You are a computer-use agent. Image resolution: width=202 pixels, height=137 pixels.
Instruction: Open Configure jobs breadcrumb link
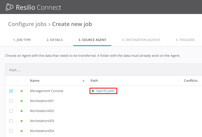pyautogui.click(x=27, y=24)
